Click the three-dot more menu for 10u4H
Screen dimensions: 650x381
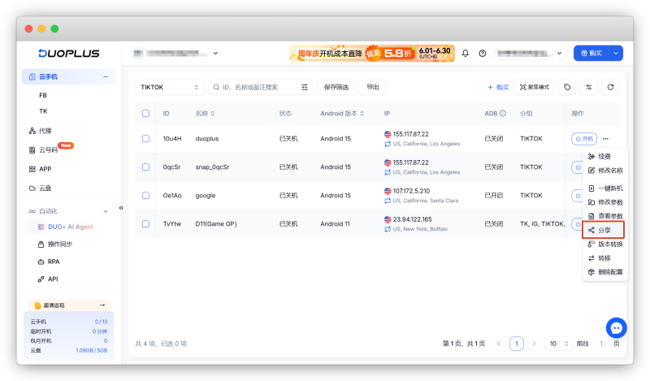point(605,138)
